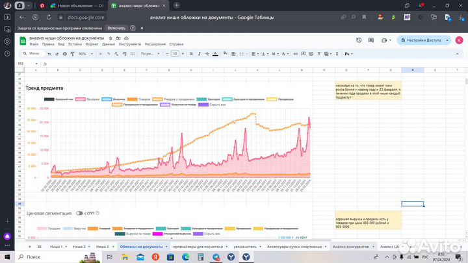468x263 pixels.
Task: Toggle 'Продажи' series in trend chart legend
Action: pos(88,99)
